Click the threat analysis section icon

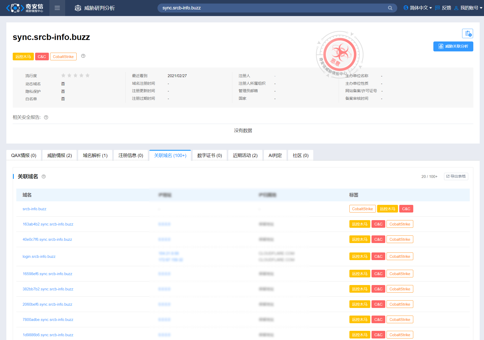coord(78,8)
